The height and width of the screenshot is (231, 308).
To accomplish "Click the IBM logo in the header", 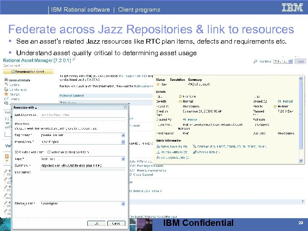I will (x=292, y=7).
